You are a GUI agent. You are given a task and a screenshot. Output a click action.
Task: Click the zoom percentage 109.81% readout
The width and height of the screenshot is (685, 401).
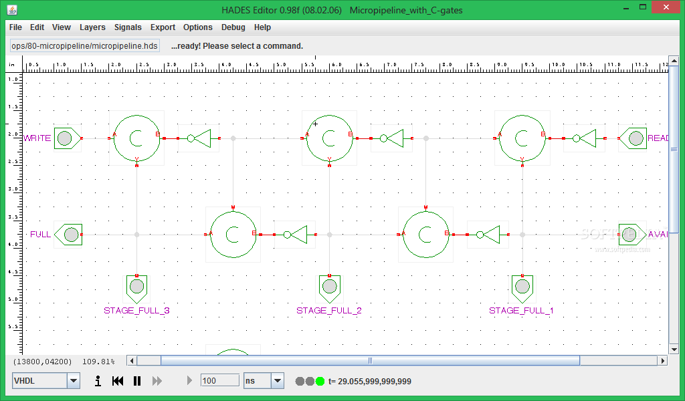point(98,362)
